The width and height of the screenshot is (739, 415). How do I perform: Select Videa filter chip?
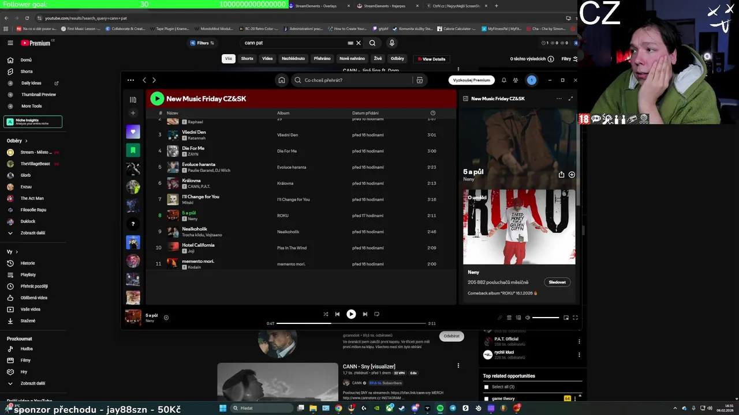267,59
